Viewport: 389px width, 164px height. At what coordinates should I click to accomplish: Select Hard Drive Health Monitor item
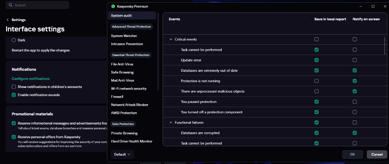pos(132,141)
